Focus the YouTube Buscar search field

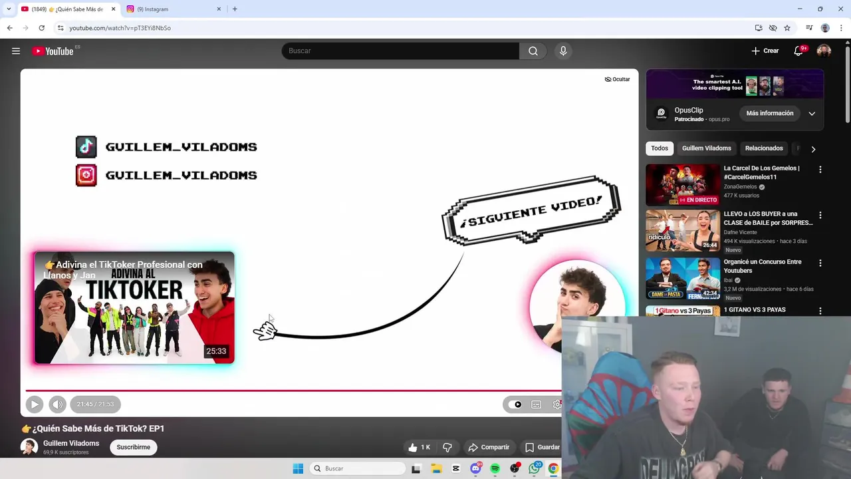click(400, 51)
